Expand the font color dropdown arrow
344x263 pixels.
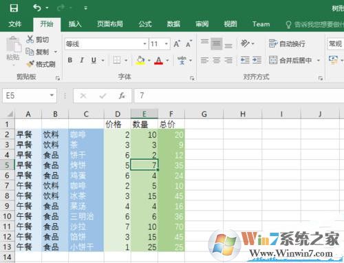click(167, 61)
